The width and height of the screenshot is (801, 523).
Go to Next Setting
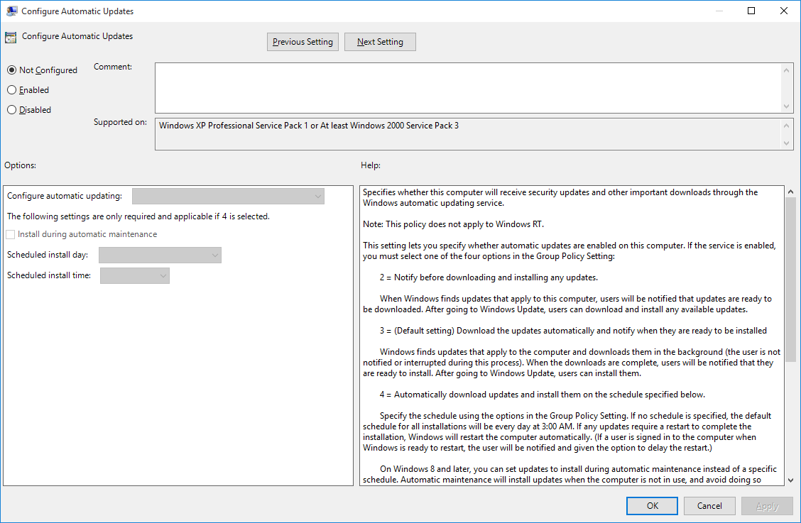pos(380,42)
